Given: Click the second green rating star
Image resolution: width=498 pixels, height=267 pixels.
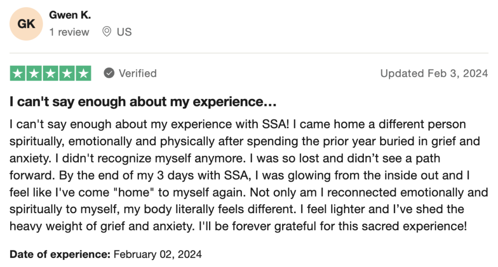Looking at the screenshot, I should [34, 73].
